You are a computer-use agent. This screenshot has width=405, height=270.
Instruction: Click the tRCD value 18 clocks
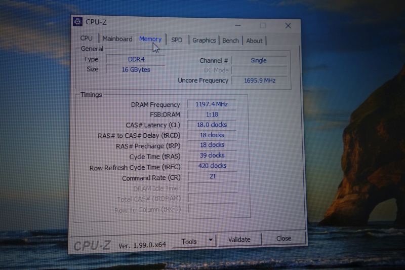tap(212, 135)
